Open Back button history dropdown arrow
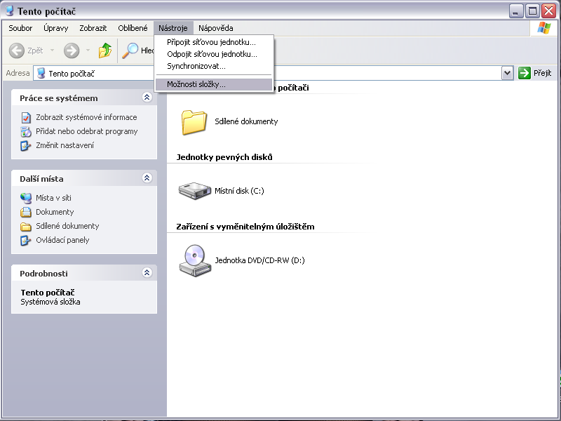 [52, 51]
